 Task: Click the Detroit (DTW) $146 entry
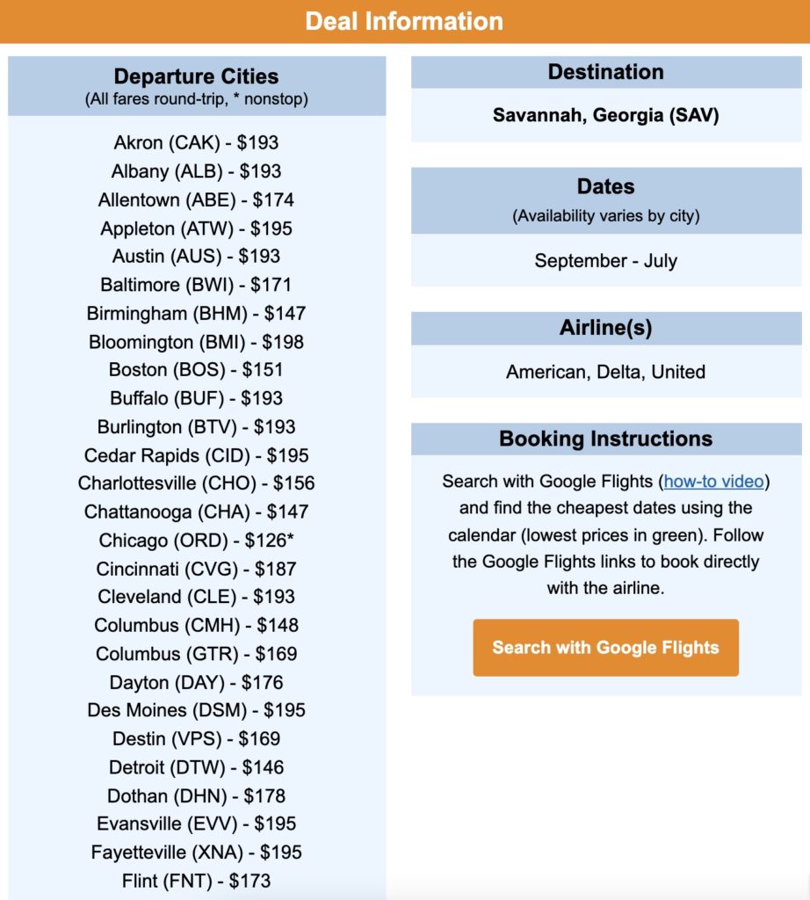click(197, 767)
